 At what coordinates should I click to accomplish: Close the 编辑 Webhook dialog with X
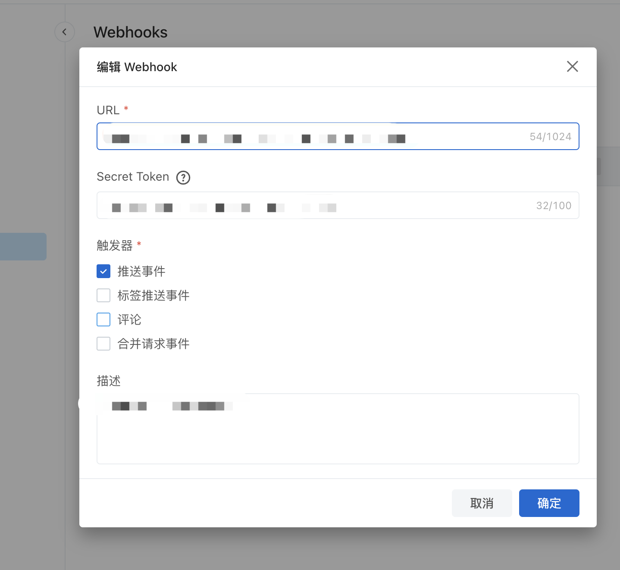point(572,66)
